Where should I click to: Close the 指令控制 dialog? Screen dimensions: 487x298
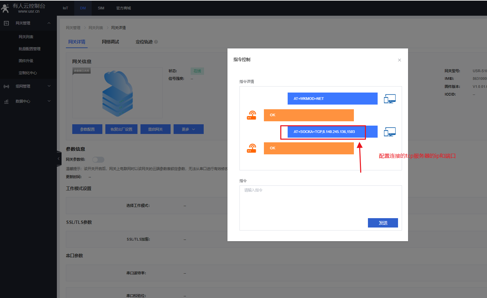(399, 60)
